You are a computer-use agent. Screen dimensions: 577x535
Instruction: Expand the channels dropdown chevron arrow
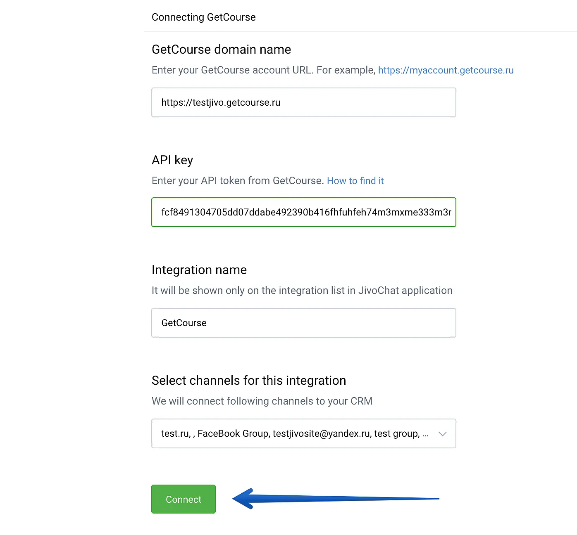443,434
